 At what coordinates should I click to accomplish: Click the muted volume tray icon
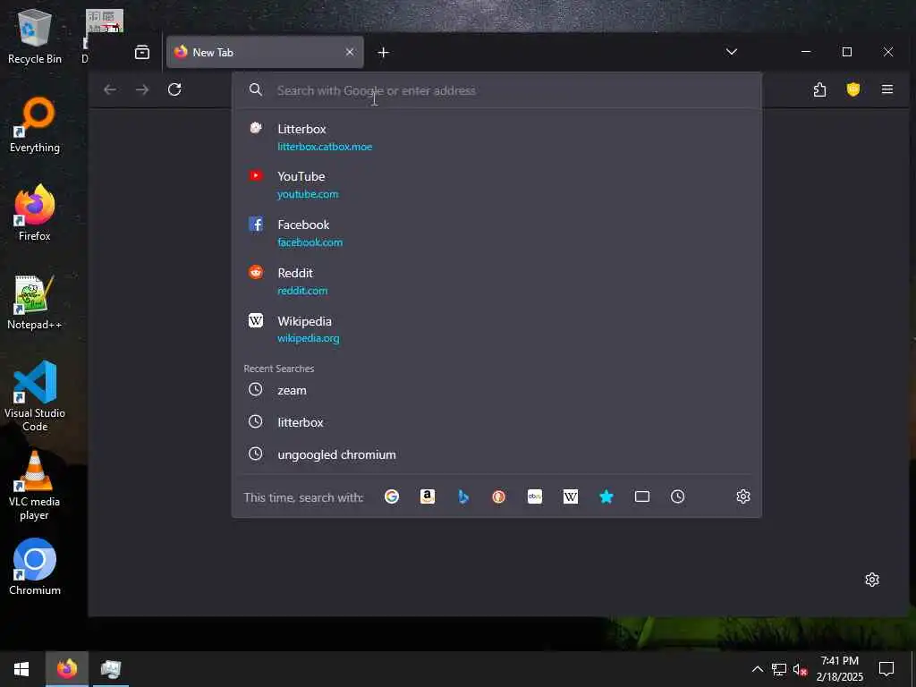tap(801, 669)
